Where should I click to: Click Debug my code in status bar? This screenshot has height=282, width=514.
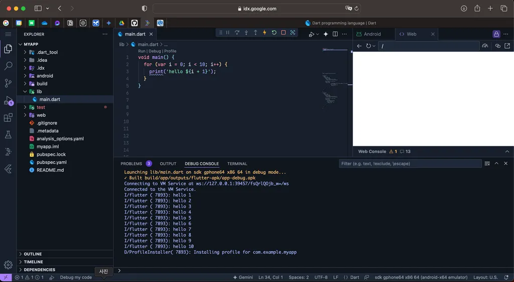(x=76, y=277)
